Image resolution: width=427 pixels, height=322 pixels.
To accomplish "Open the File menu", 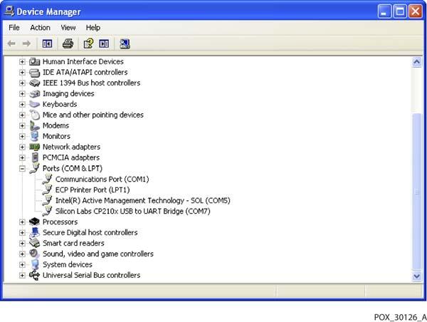I will [14, 28].
